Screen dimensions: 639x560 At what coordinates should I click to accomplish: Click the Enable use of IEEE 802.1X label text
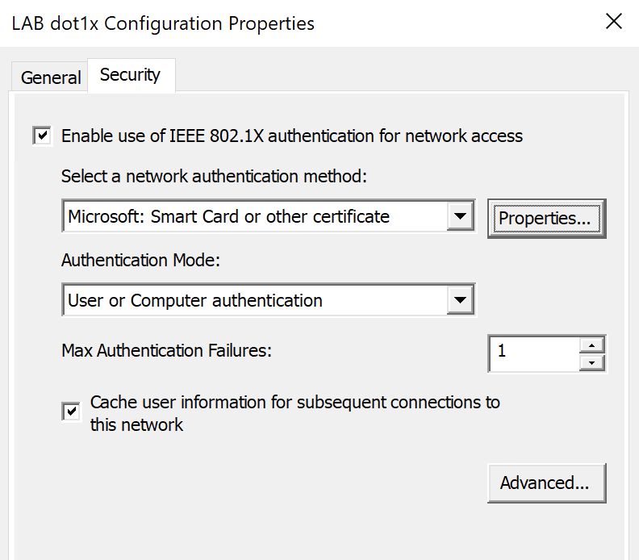[x=292, y=136]
